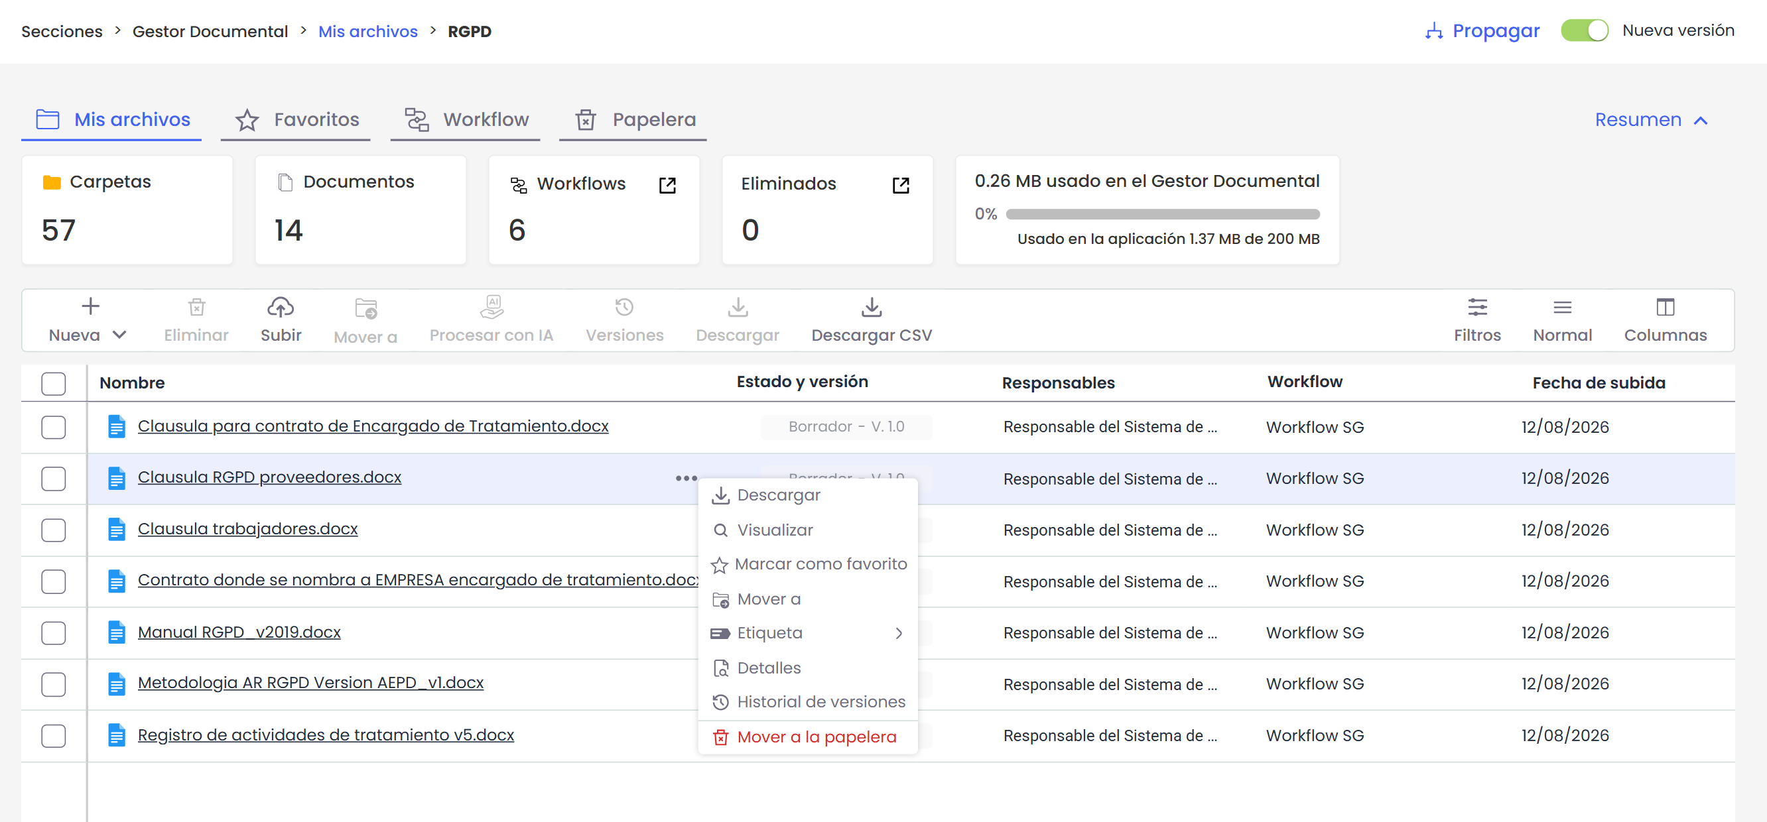Click the Carpetas folder icon in summary card
Image resolution: width=1767 pixels, height=822 pixels.
click(x=52, y=182)
